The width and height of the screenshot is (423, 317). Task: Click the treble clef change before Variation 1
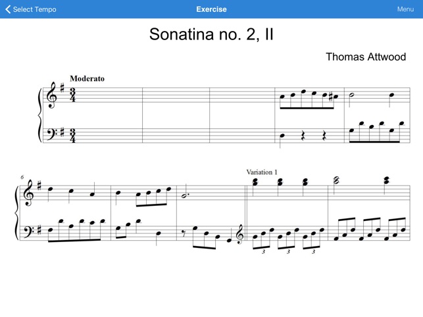(239, 234)
